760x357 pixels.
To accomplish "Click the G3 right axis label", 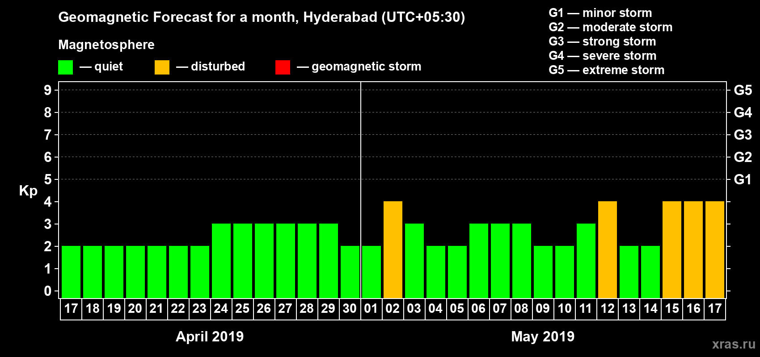I will 743,135.
